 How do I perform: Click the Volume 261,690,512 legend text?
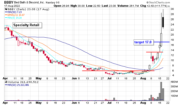23,82
